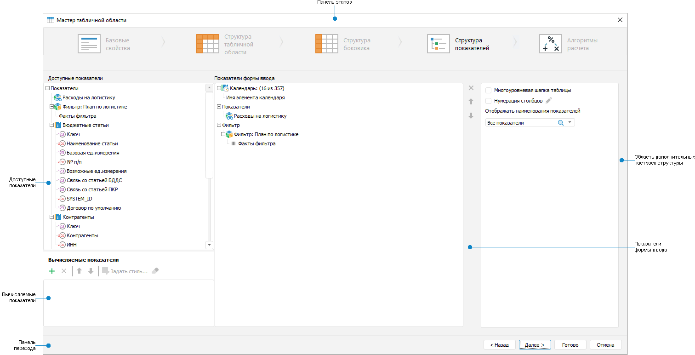
Task: Close the Мастер табличной области window
Action: [620, 20]
